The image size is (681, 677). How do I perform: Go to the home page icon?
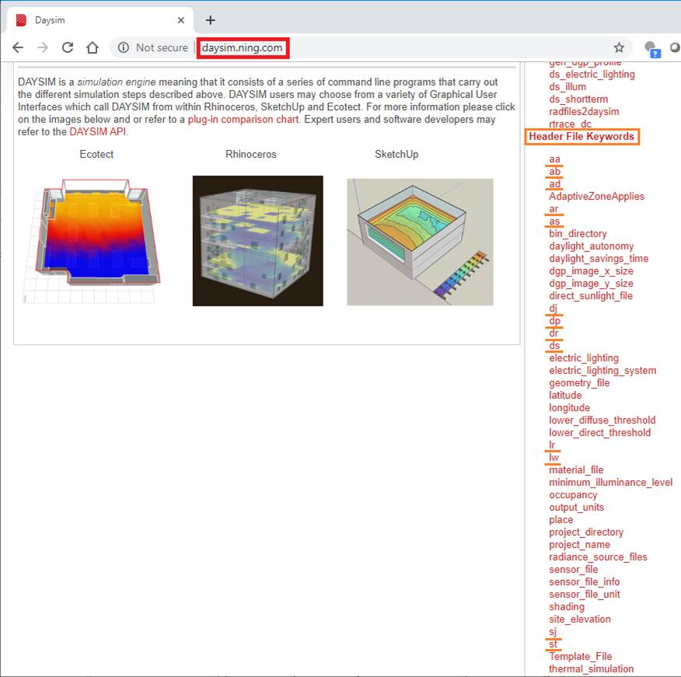92,47
